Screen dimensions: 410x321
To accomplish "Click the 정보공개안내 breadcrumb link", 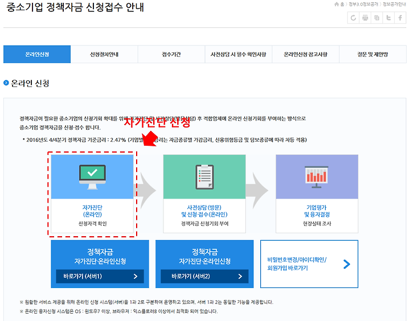I will pyautogui.click(x=394, y=4).
